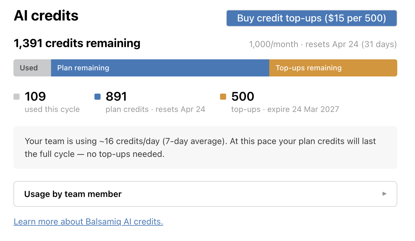Click the 500 top-ups number
Screen dimensions: 415x241
[x=243, y=97]
